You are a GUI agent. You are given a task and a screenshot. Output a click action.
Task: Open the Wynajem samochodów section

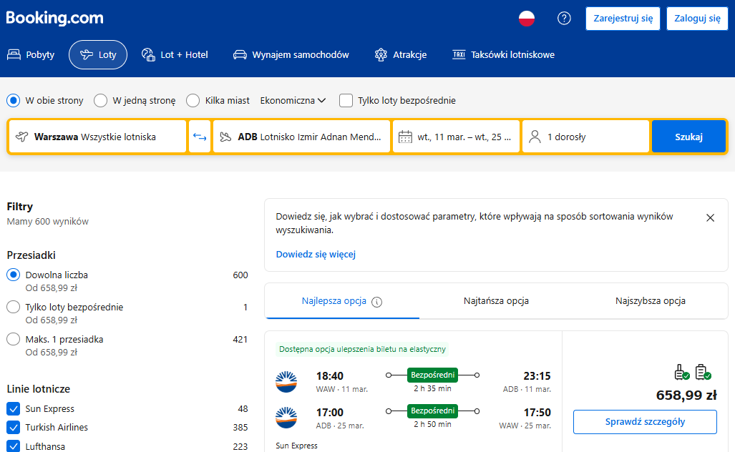(291, 55)
